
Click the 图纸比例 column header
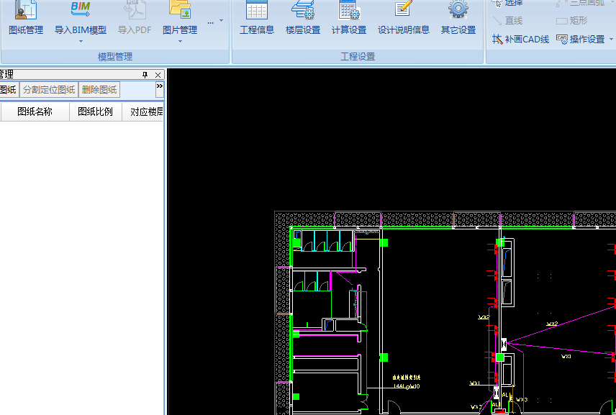point(96,112)
